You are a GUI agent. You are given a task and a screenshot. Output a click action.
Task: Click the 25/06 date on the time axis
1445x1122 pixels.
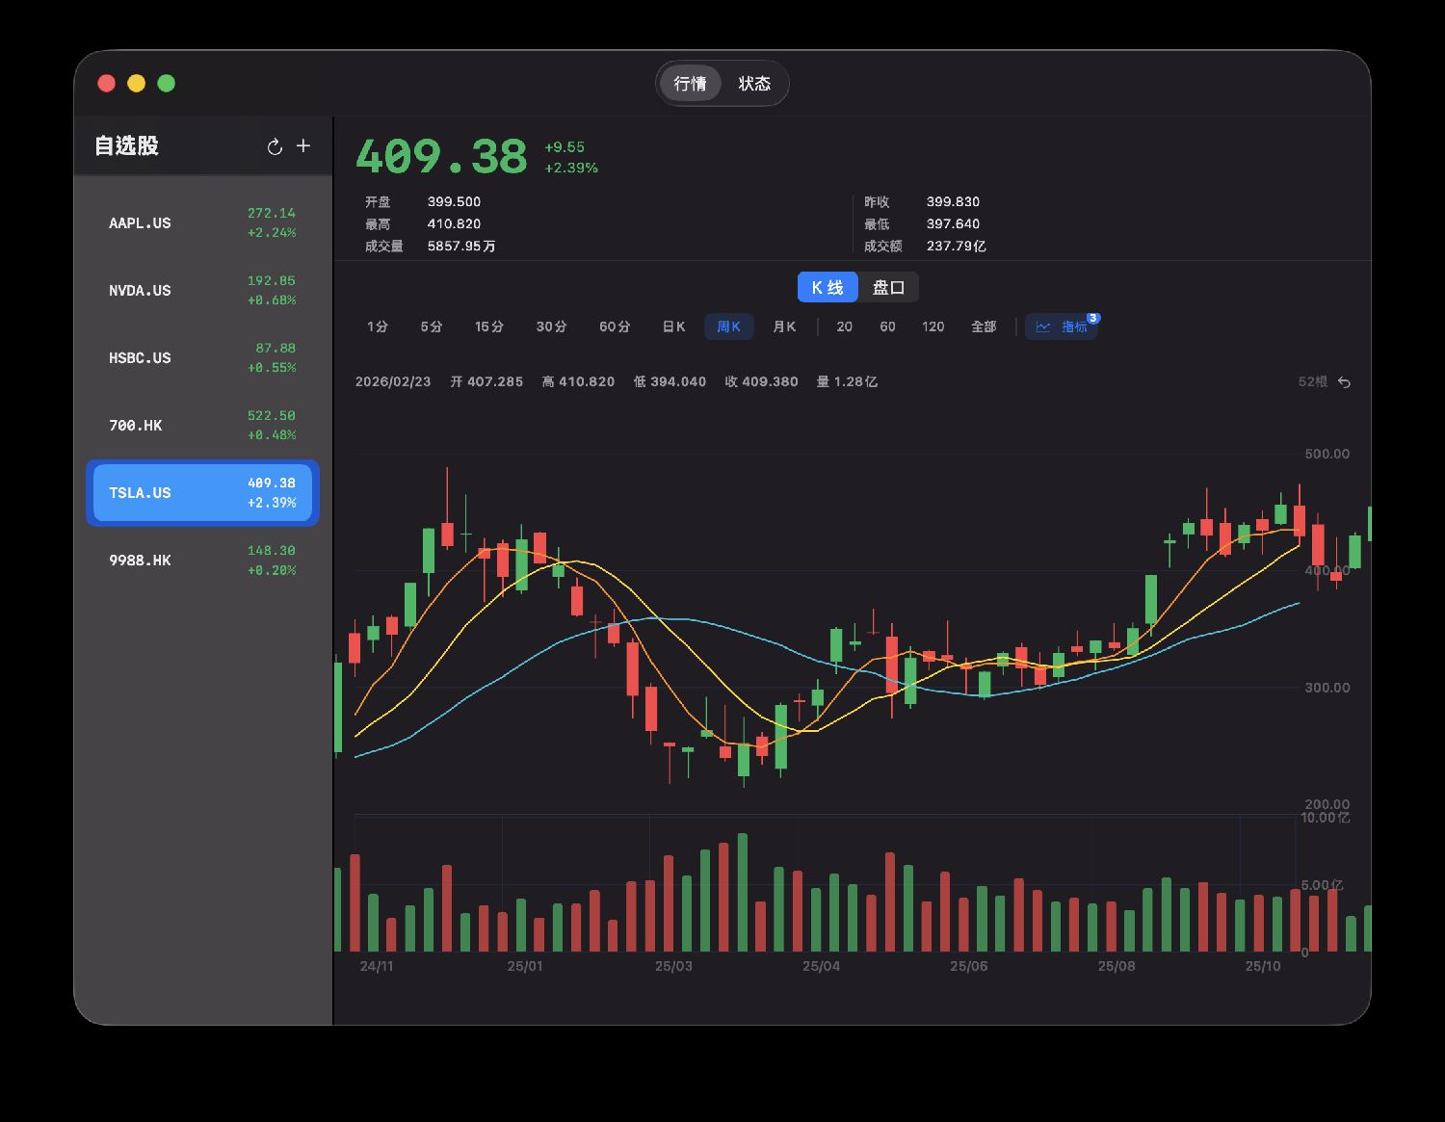[x=969, y=966]
